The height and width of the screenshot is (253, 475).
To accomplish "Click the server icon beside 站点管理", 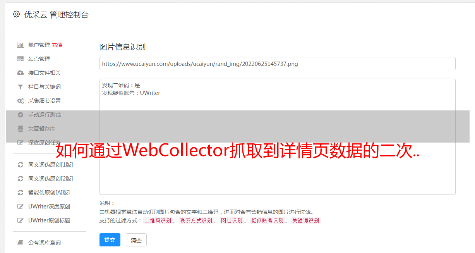I will click(x=21, y=59).
